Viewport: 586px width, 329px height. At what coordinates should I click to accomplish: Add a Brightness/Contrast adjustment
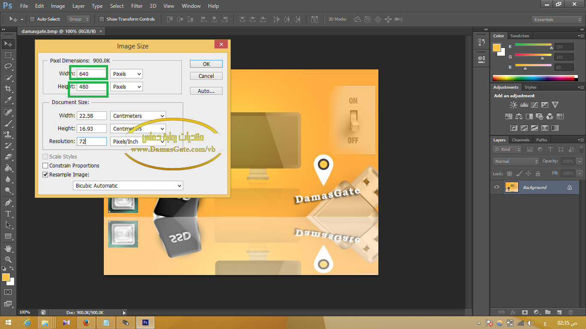514,105
